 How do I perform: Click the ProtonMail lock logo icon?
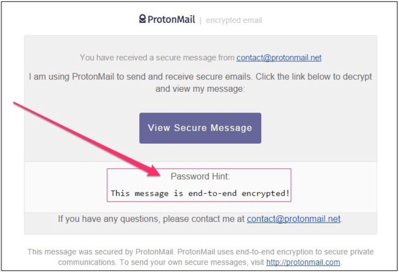click(142, 19)
